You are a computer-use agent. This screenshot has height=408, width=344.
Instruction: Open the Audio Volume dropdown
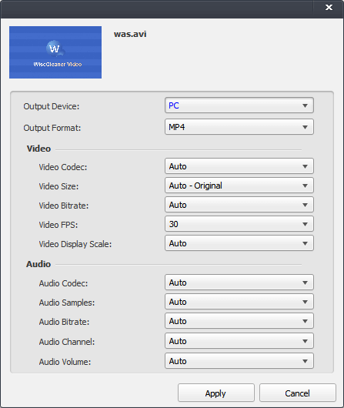pos(239,361)
